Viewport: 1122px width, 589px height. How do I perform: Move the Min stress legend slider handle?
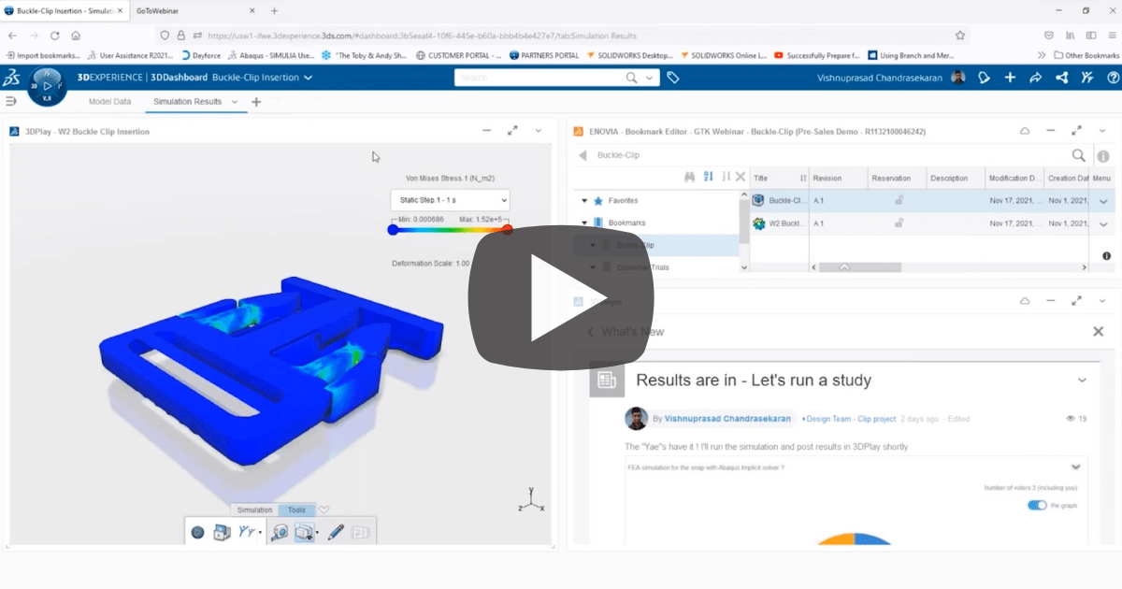[x=393, y=229]
